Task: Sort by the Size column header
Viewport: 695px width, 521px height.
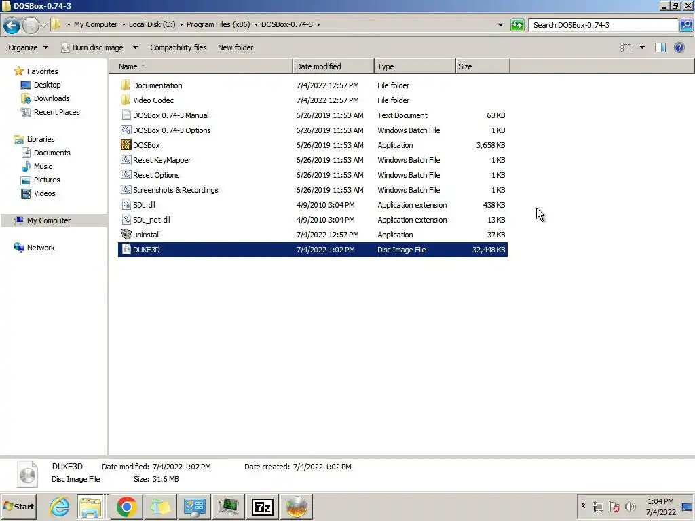Action: 483,66
